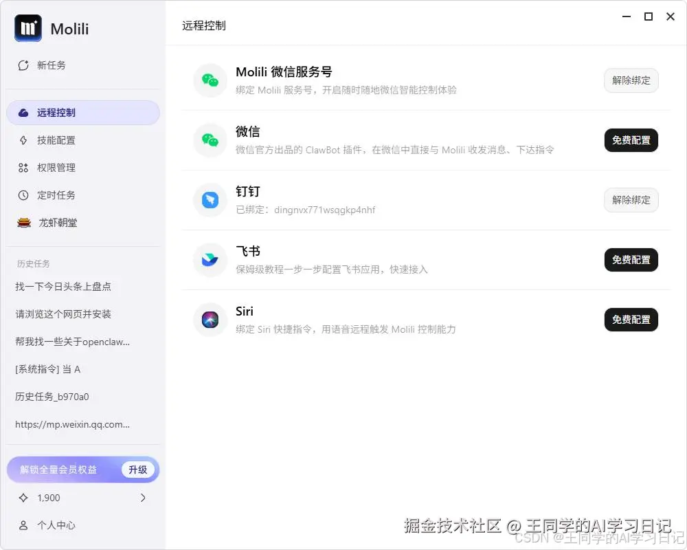Click the Siri 快捷指令 description text
Image resolution: width=687 pixels, height=550 pixels.
(x=346, y=329)
